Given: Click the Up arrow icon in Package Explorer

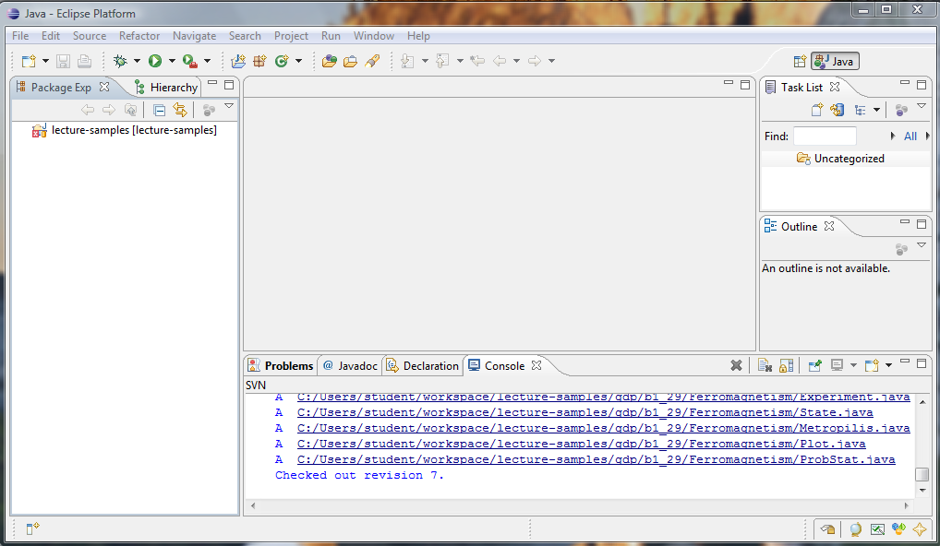Looking at the screenshot, I should coord(130,110).
